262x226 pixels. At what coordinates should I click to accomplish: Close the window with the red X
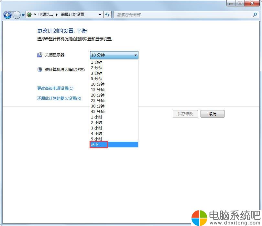coord(252,3)
